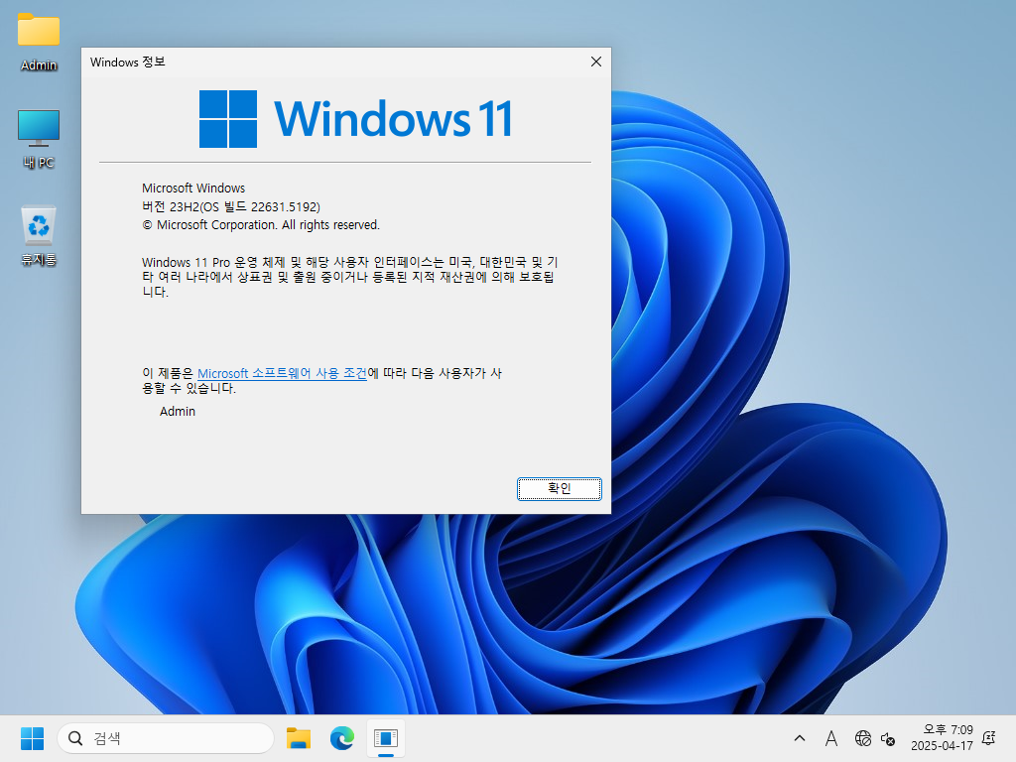Open the notification bell icon
This screenshot has height=762, width=1016.
pyautogui.click(x=989, y=738)
